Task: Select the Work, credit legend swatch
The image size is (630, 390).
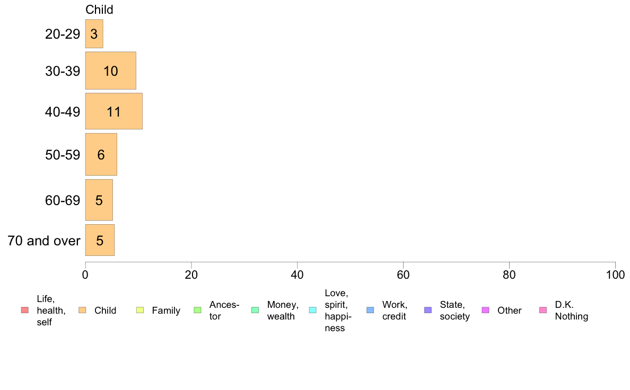Action: click(371, 310)
